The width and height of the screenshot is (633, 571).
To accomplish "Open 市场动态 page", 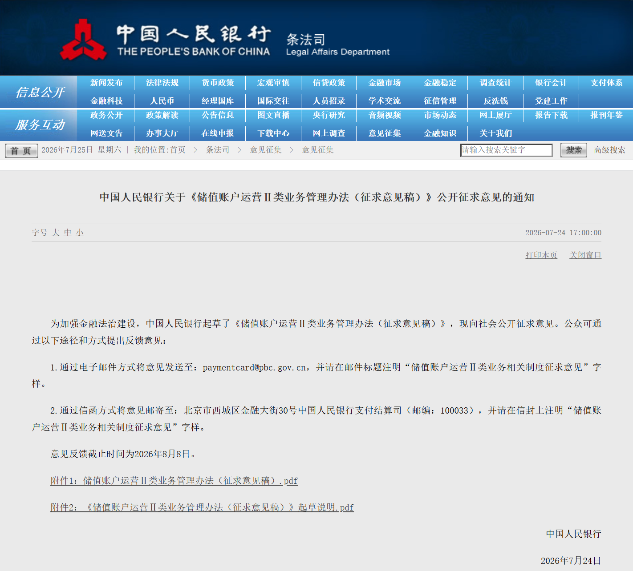I will tap(440, 115).
